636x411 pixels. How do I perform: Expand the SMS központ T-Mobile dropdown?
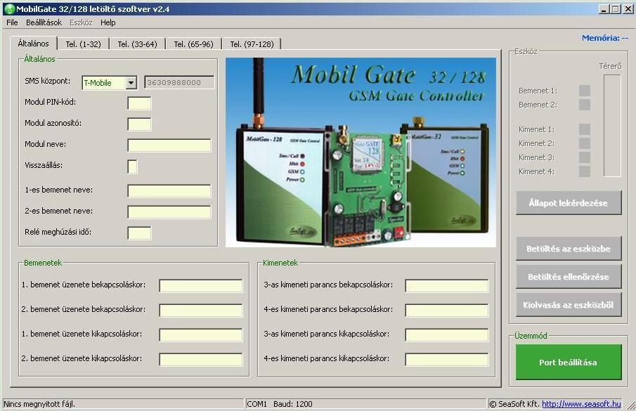[131, 83]
